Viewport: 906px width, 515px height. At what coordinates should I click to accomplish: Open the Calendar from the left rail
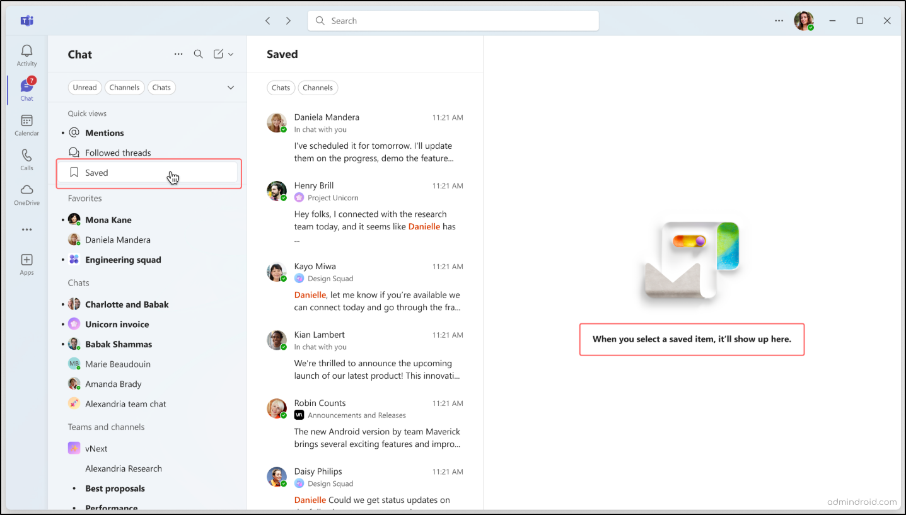26,124
